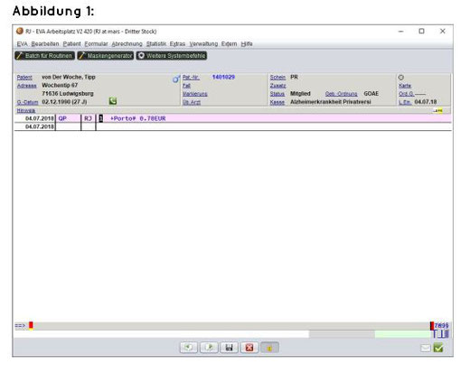Click patient number 1401029
This screenshot has height=383, width=470.
pyautogui.click(x=223, y=77)
